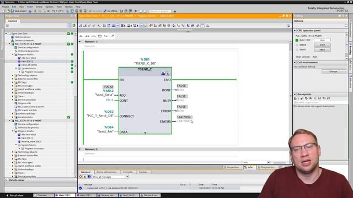The image size is (353, 198).
Task: Open Receive_Here editor in bottom bar
Action: [108, 196]
